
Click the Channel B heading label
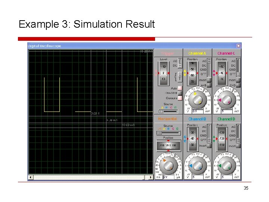pyautogui.click(x=197, y=119)
